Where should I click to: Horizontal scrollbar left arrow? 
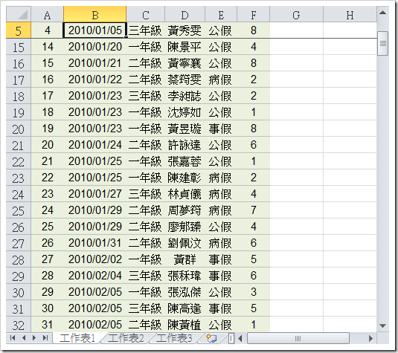[240, 338]
